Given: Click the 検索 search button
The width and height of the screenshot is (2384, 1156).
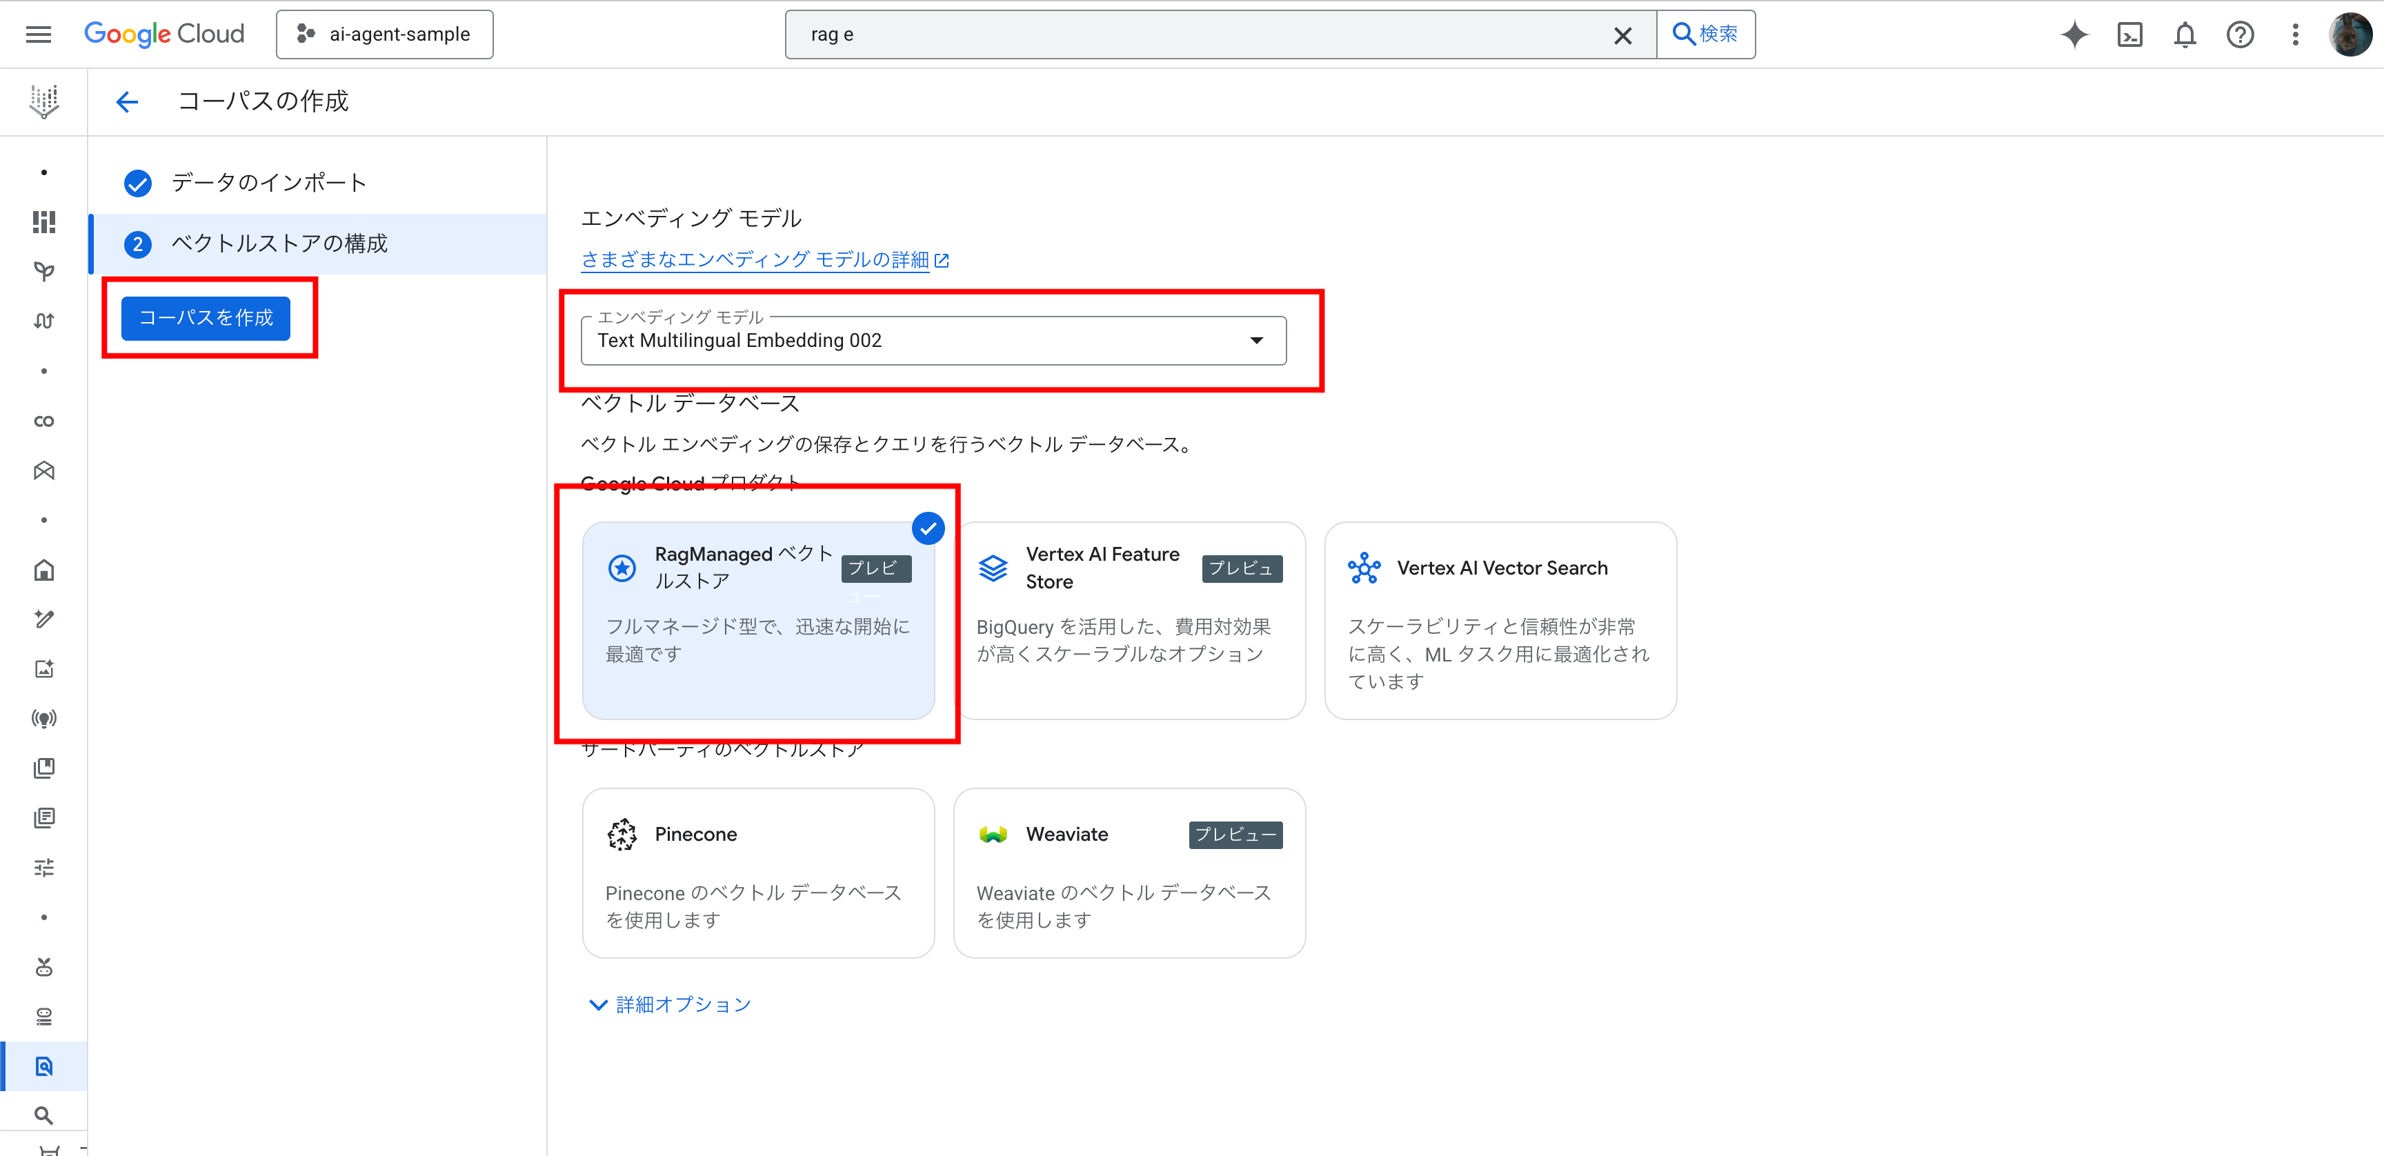Looking at the screenshot, I should [1706, 34].
